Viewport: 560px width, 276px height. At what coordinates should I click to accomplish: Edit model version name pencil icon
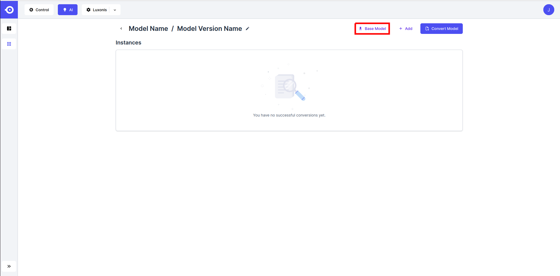pyautogui.click(x=247, y=28)
